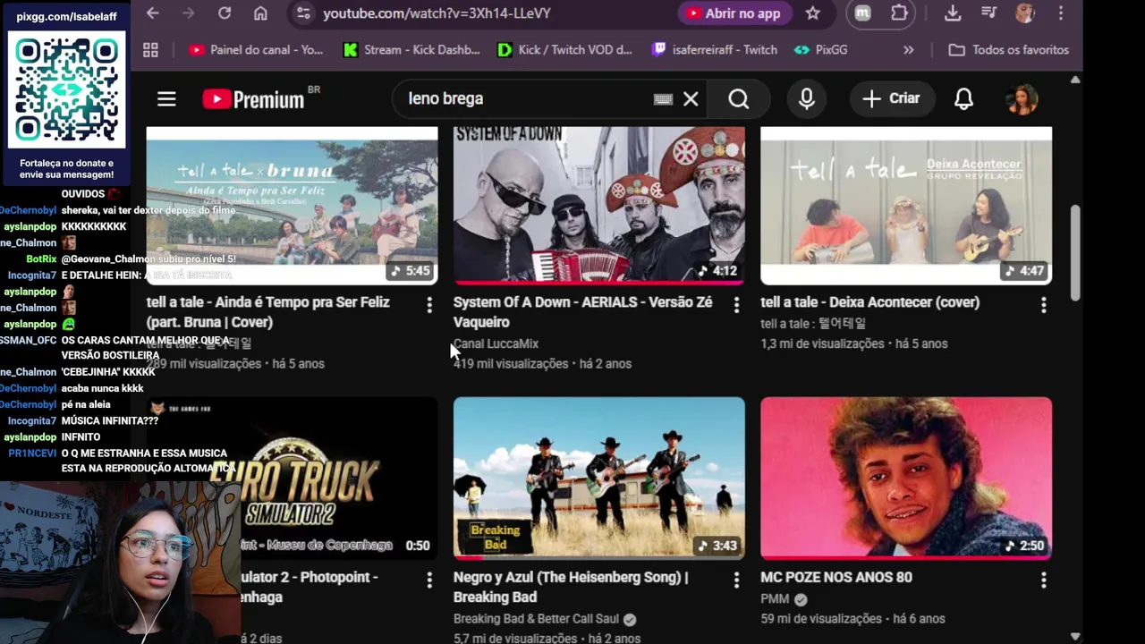Image resolution: width=1145 pixels, height=644 pixels.
Task: Click the pixgg QR code image
Action: (x=67, y=89)
